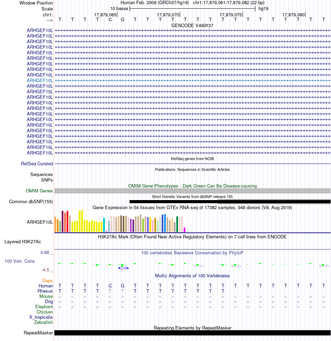Open 'Publications: Sequences in Scientific Articles' title
The height and width of the screenshot is (341, 331).
192,169
